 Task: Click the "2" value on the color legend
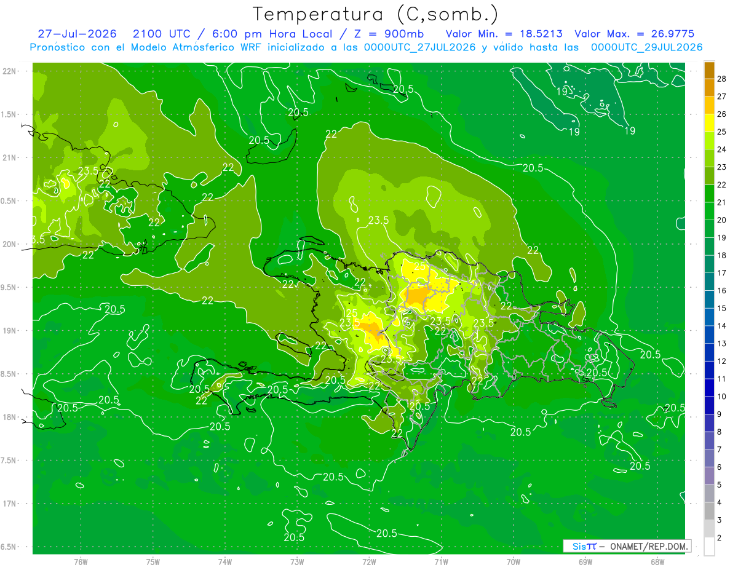point(720,538)
